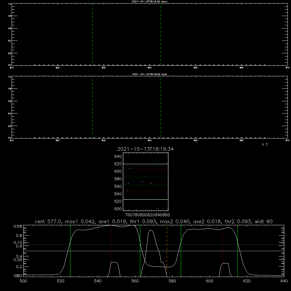Click the small bump curve near 609 in profile plot

pyautogui.click(x=226, y=263)
